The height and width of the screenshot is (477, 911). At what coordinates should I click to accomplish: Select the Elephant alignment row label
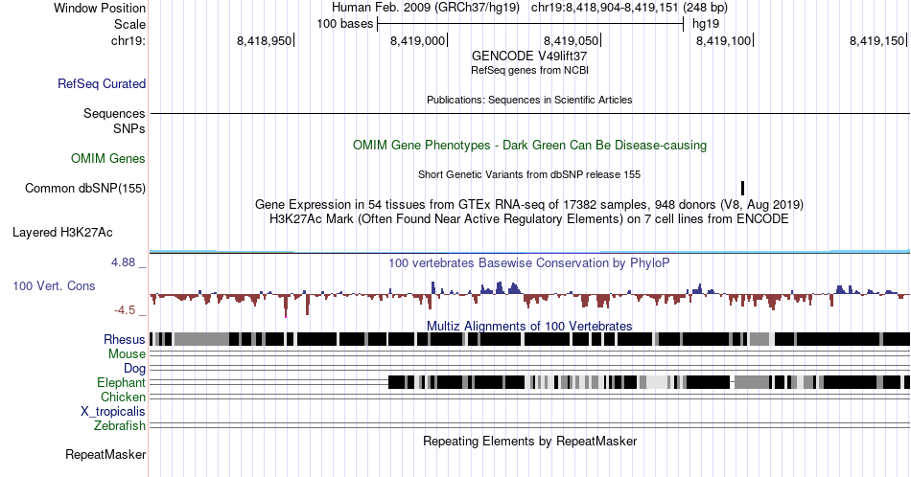(122, 383)
